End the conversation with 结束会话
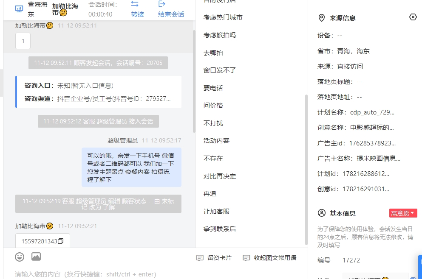Viewport: 422px width, 279px height. click(x=171, y=9)
